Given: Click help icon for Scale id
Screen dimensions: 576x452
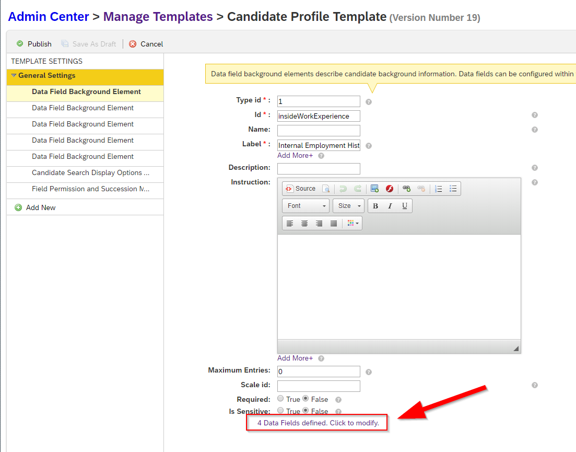Looking at the screenshot, I should [x=535, y=385].
